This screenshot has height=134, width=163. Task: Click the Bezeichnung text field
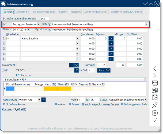tap(99, 30)
